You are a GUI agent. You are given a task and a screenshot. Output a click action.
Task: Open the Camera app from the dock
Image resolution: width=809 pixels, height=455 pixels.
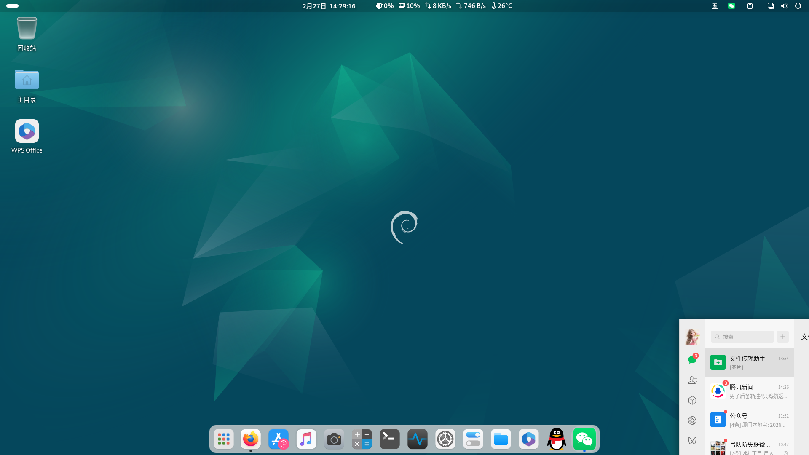click(334, 439)
